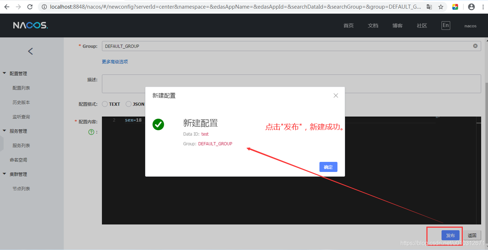488x250 pixels.
Task: Click the NACOS logo
Action: pos(30,26)
